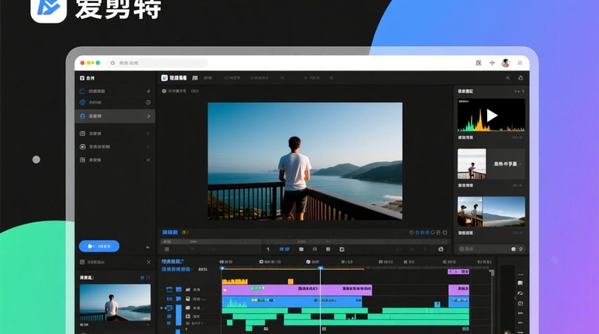Play the audio waveform preview in the right panel
Screen dimensions: 599x334
pos(491,115)
